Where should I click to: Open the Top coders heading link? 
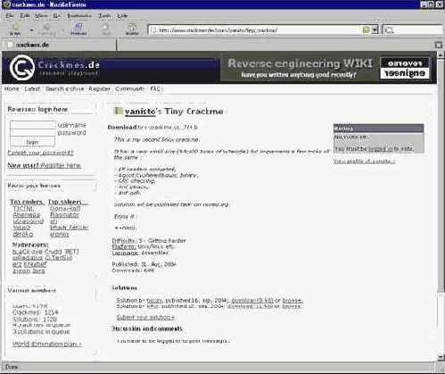[x=28, y=202]
